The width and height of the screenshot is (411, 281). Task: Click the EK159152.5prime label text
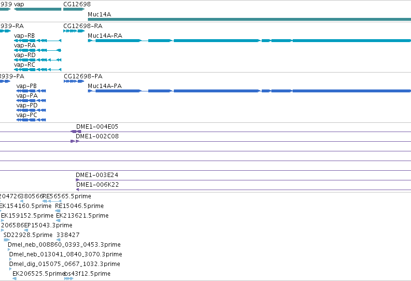(x=27, y=216)
